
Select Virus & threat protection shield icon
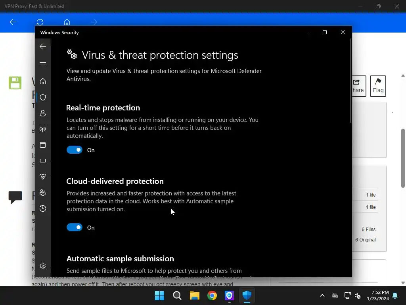(x=43, y=97)
